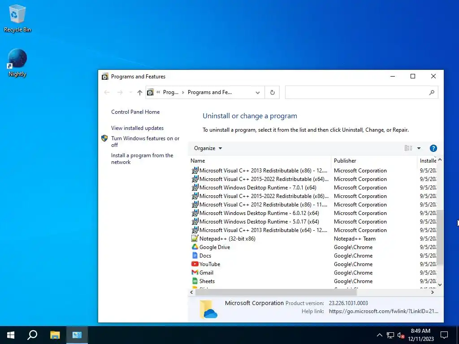The height and width of the screenshot is (344, 459).
Task: Click the vertical scrollbar up arrow
Action: [440, 160]
